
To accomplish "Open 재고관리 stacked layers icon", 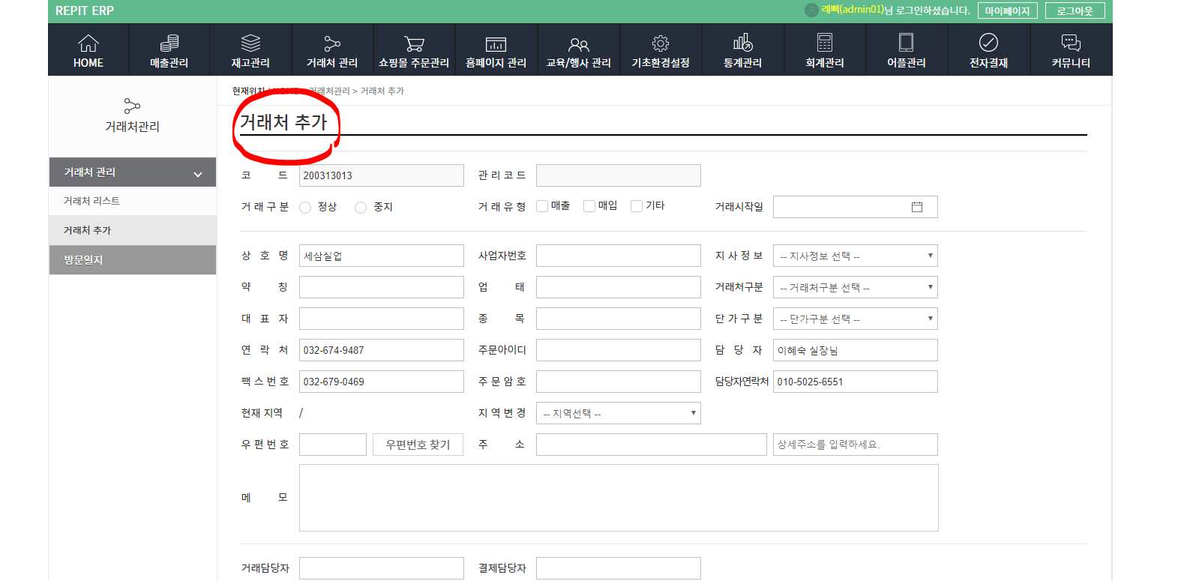I will [250, 43].
